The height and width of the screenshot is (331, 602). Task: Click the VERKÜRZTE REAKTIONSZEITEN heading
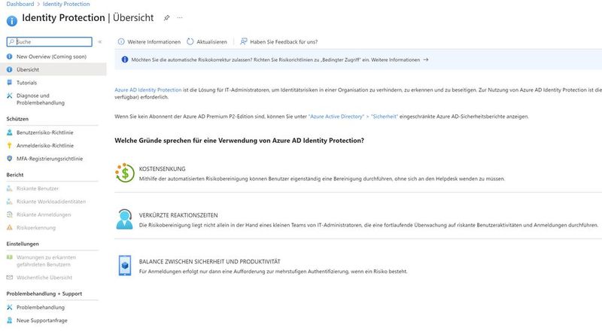pyautogui.click(x=178, y=215)
